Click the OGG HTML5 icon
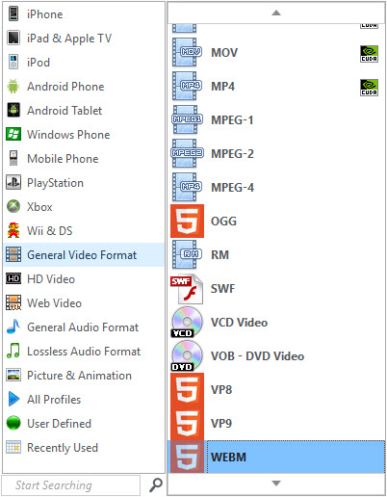Image resolution: width=387 pixels, height=497 pixels. coord(187,221)
